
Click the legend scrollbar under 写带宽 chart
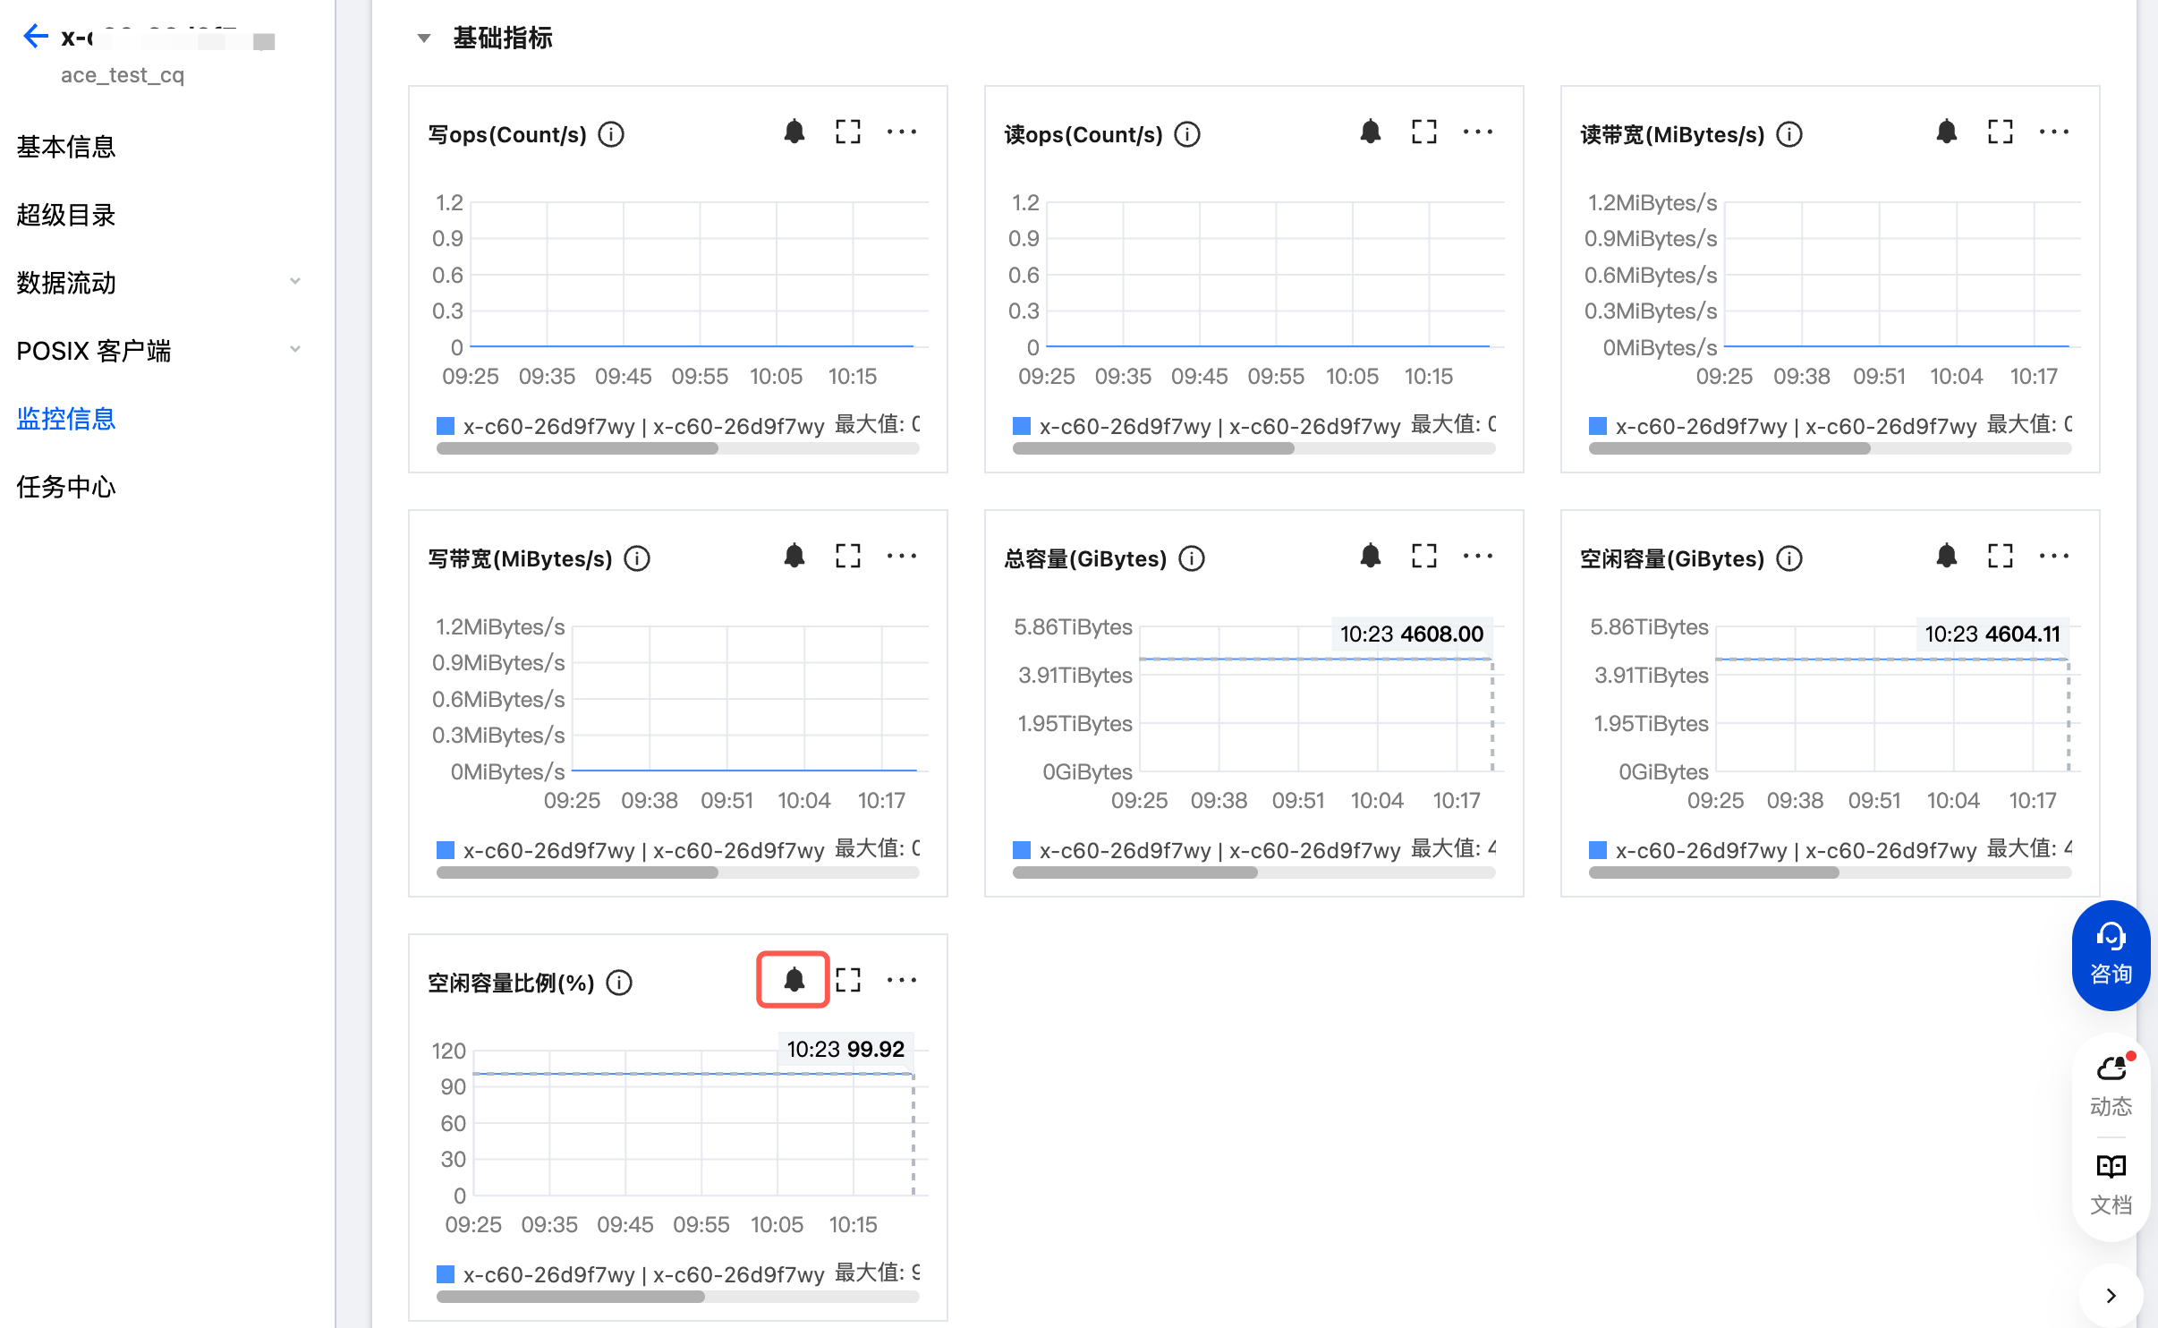click(x=577, y=873)
